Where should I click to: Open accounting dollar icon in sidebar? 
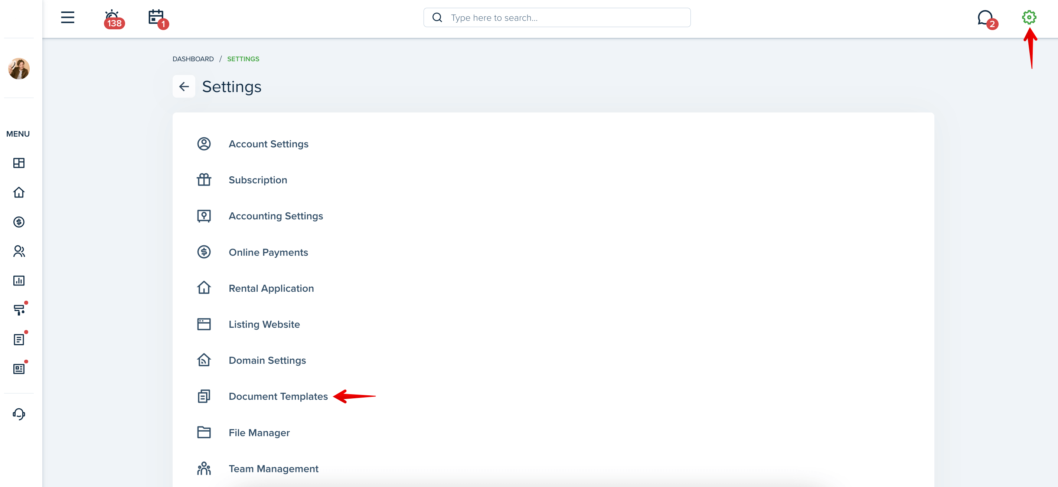19,222
